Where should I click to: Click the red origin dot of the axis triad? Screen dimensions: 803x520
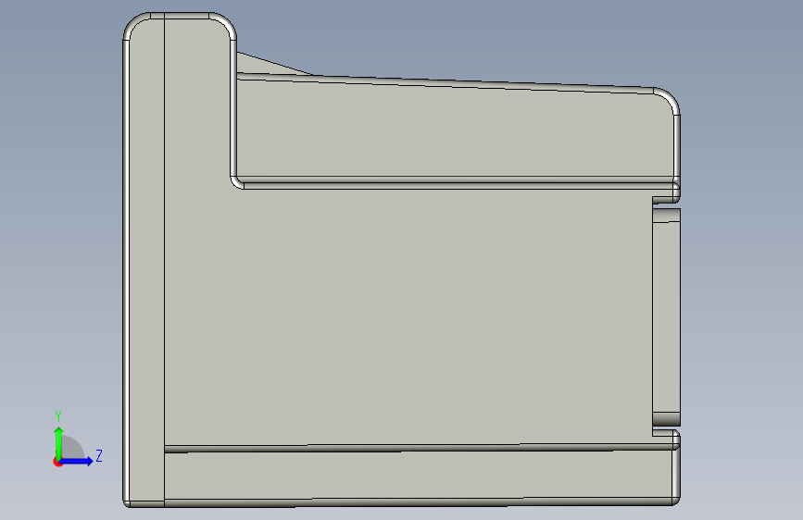click(x=56, y=462)
